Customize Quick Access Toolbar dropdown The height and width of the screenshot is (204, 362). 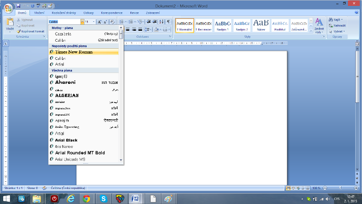click(x=58, y=6)
